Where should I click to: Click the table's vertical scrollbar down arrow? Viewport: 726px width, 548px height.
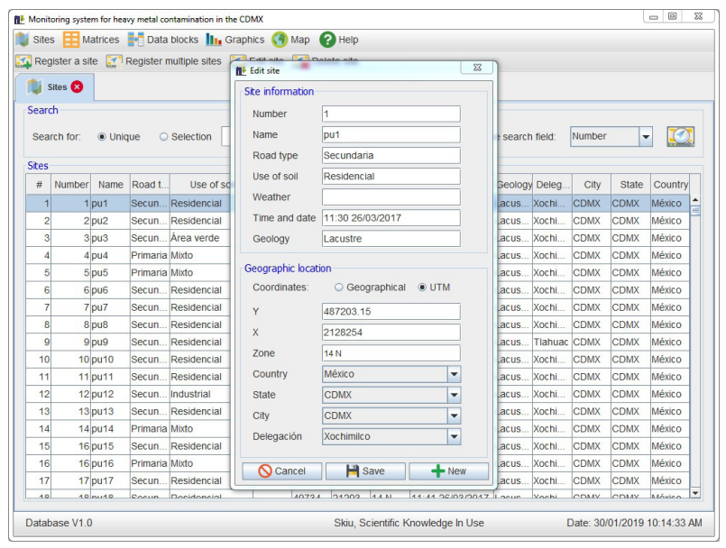tap(694, 492)
